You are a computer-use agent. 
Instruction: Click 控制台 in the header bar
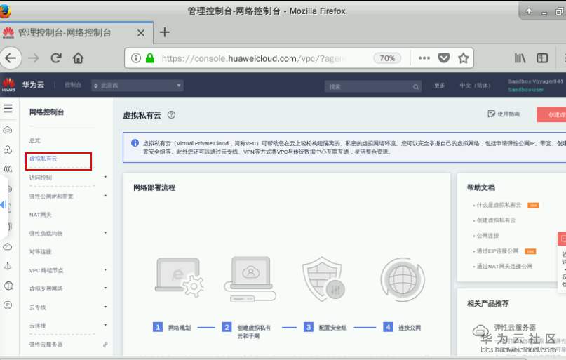coord(72,85)
